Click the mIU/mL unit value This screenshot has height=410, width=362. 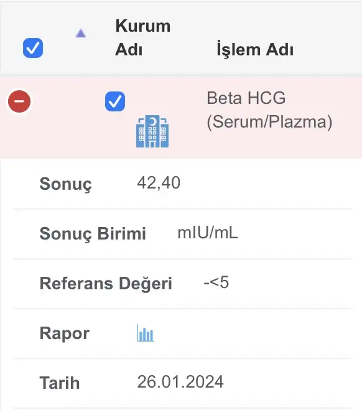click(208, 233)
